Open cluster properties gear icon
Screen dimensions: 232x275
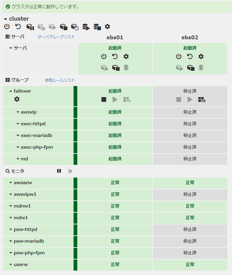[108, 27]
